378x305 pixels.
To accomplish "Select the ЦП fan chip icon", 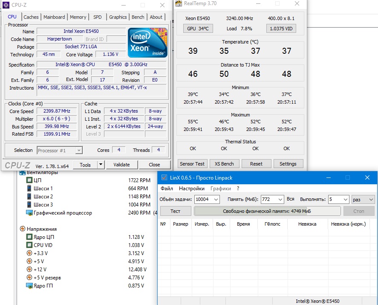I will click(x=29, y=180).
